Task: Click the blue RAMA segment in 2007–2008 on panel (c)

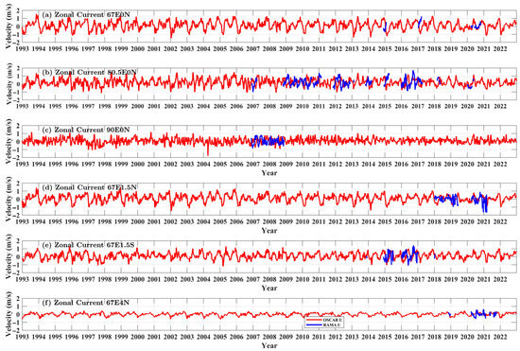Action: pos(268,141)
